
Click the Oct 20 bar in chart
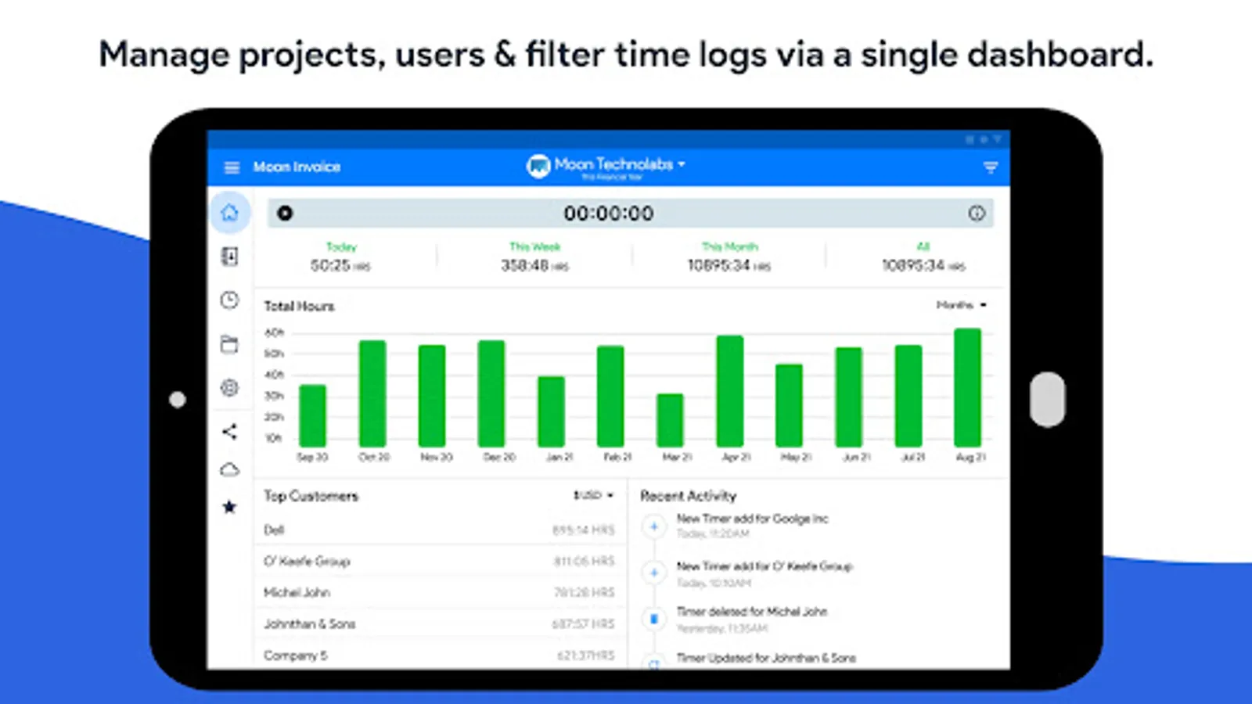372,394
